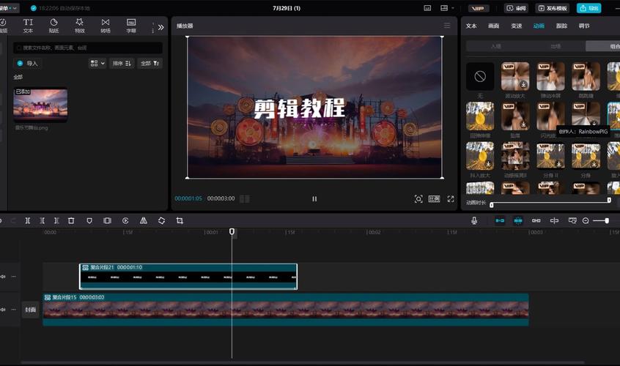Switch to the 文本 inspector tab
The height and width of the screenshot is (366, 620).
tap(471, 26)
